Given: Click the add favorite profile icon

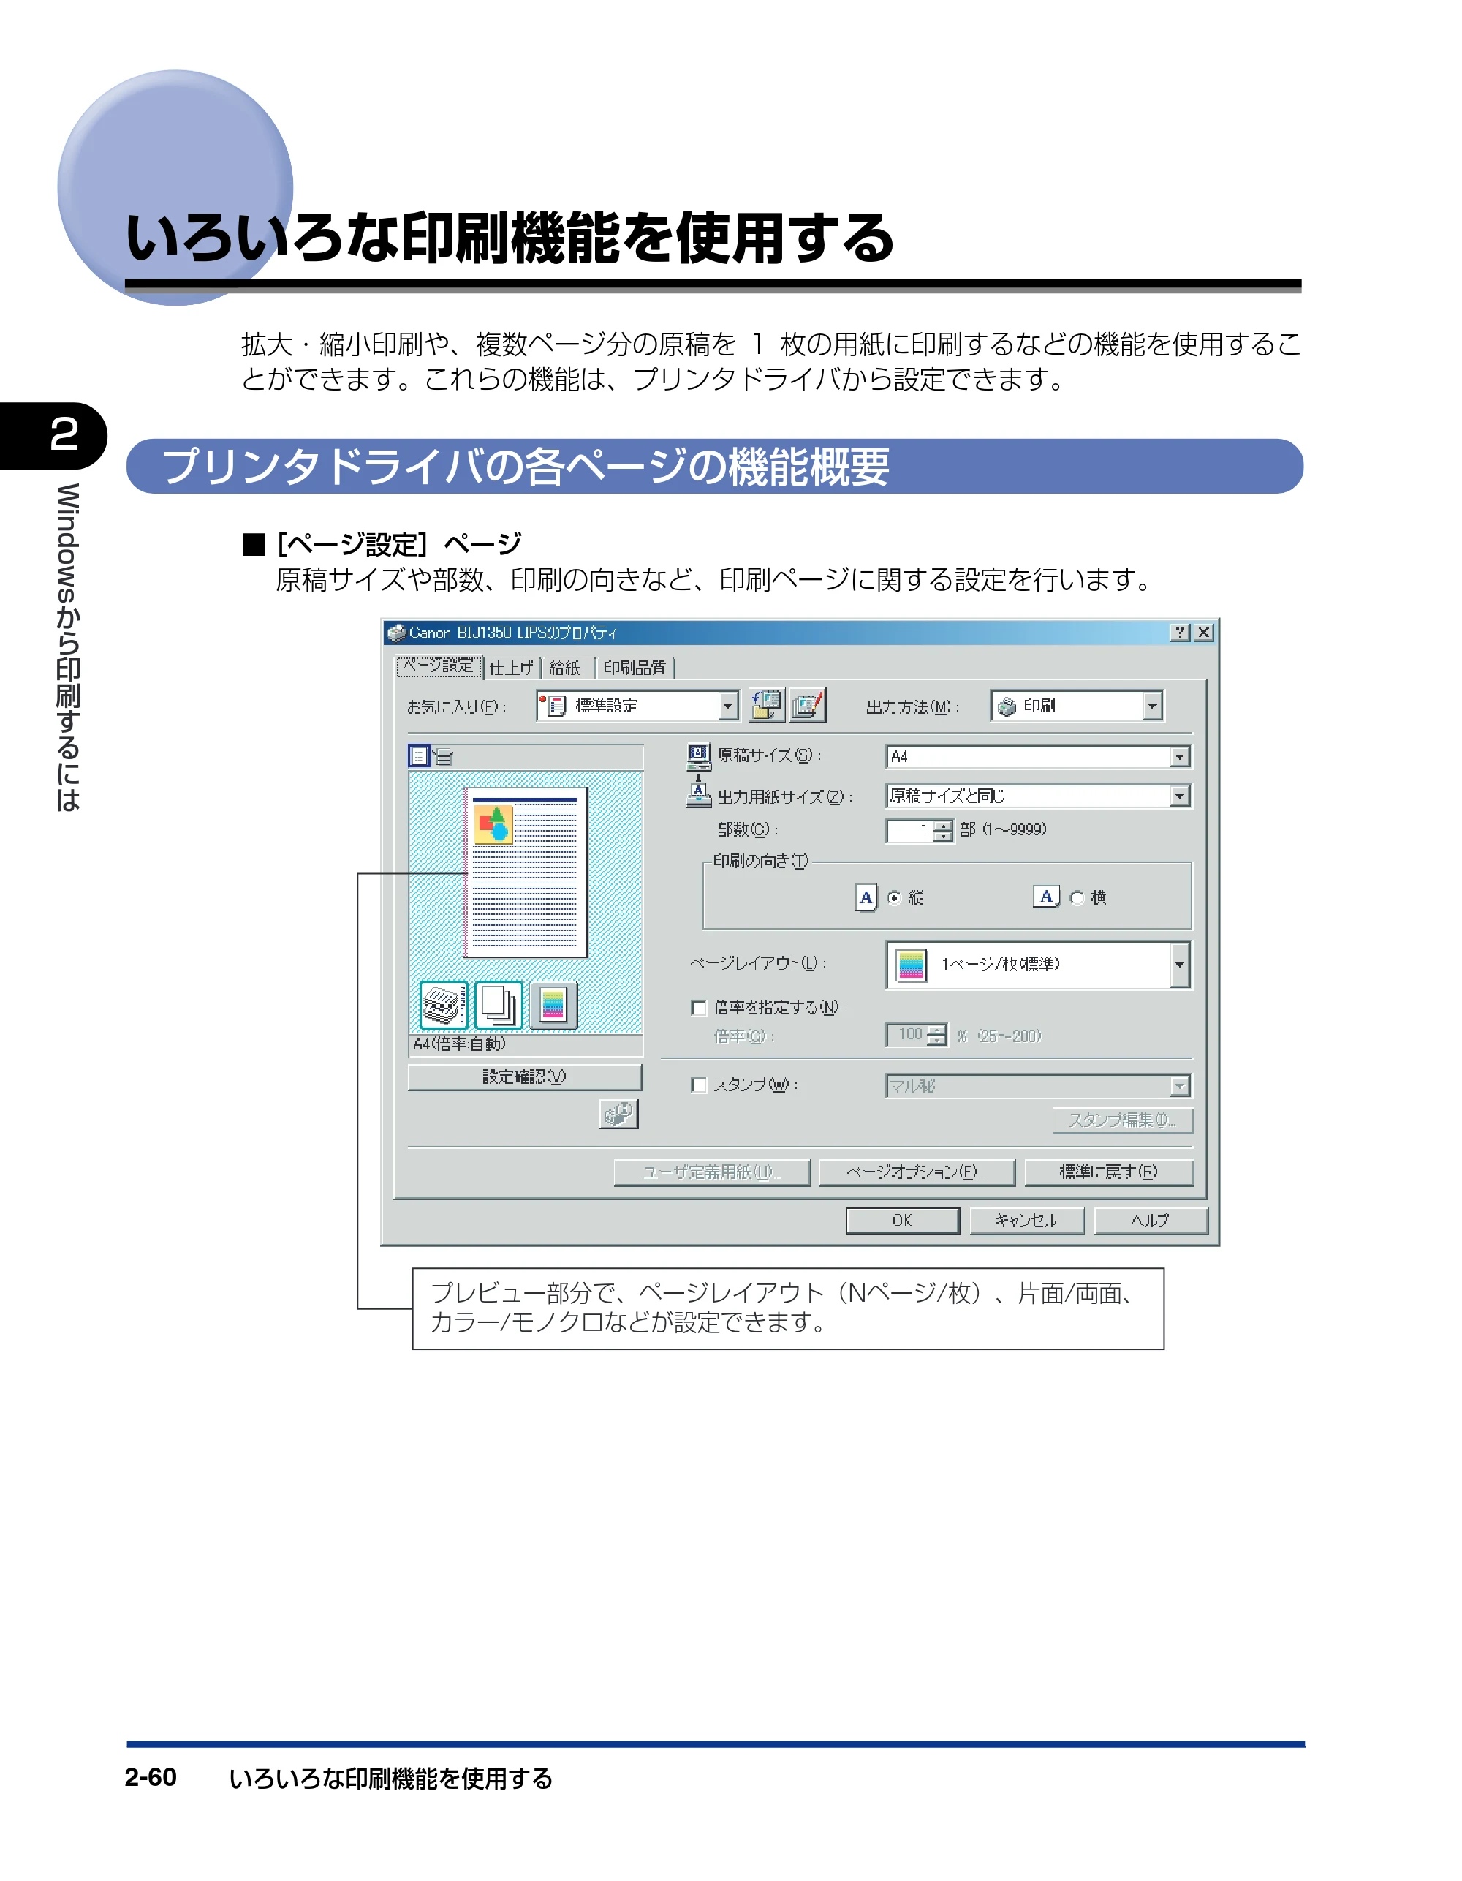Looking at the screenshot, I should (765, 705).
